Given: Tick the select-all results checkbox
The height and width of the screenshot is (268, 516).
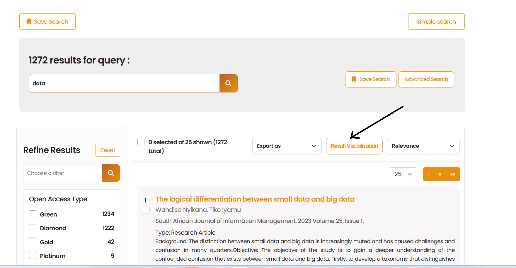Looking at the screenshot, I should click(141, 142).
